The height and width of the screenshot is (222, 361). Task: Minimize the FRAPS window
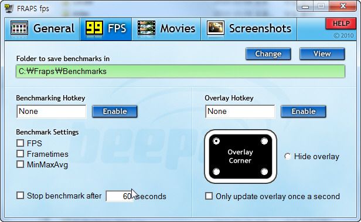tap(305, 6)
